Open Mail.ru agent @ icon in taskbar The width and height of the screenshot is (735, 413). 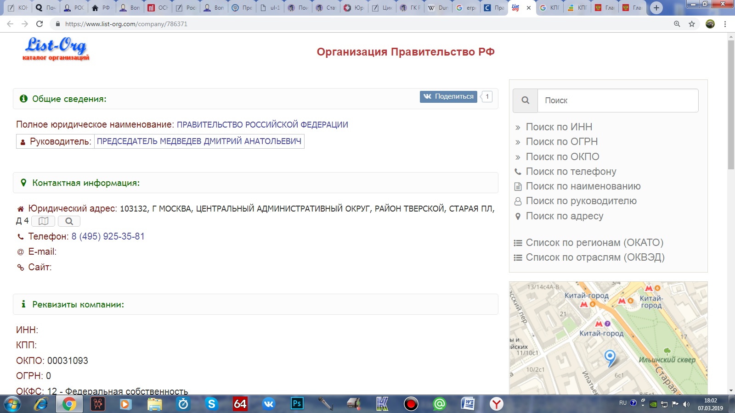tap(440, 404)
